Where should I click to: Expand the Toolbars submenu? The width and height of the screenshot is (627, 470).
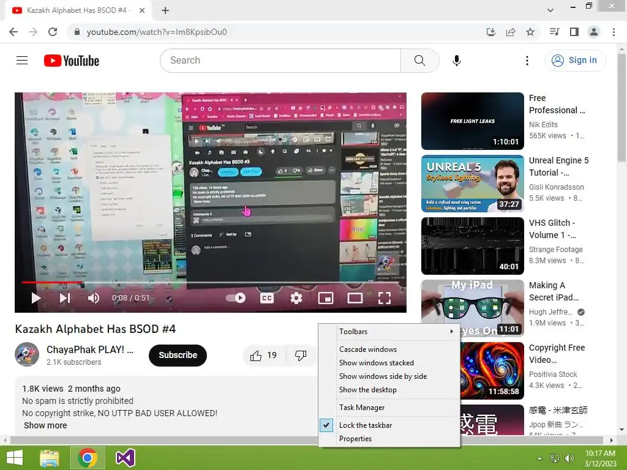[389, 331]
